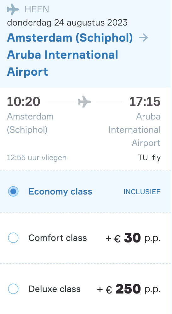The image size is (172, 314).
Task: Click the 10:20 departure time
Action: [x=24, y=102]
